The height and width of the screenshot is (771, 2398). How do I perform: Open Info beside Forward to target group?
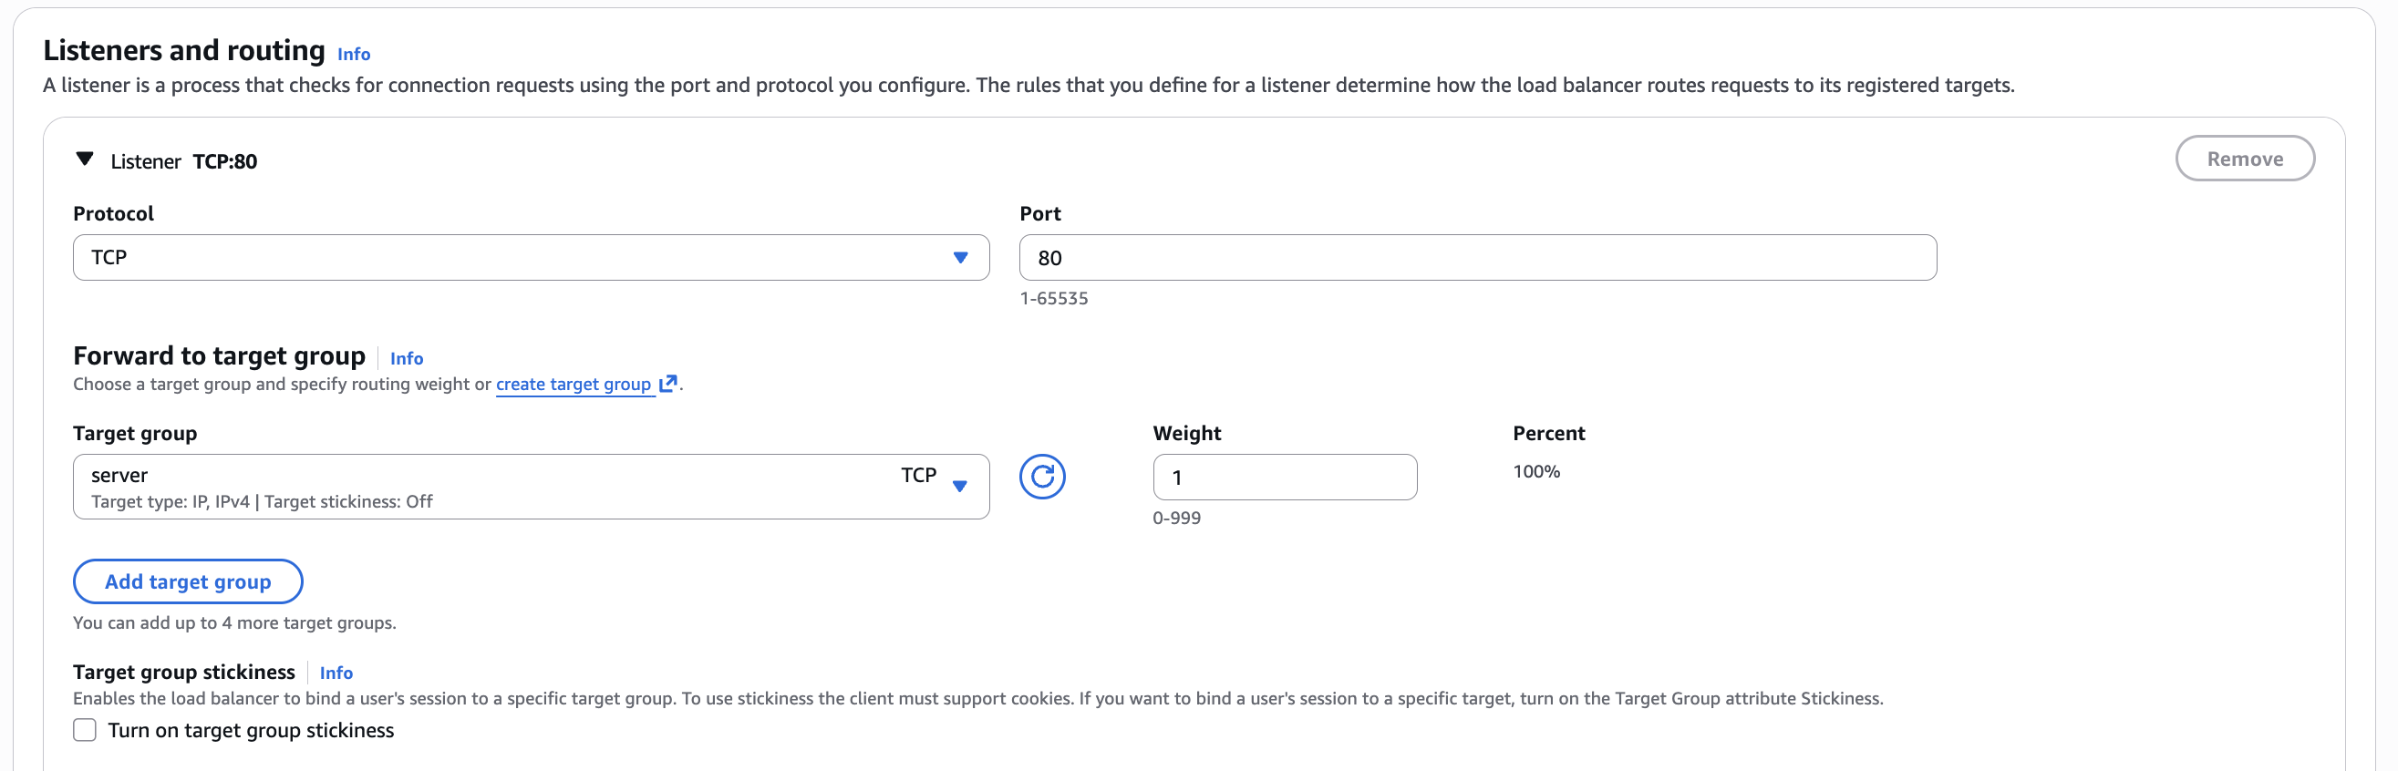tap(406, 358)
